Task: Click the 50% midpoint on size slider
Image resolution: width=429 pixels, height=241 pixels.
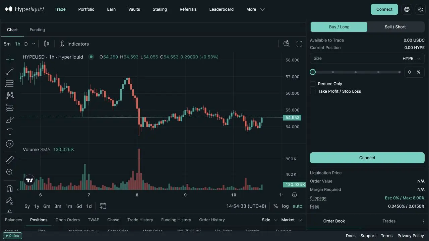Action: coord(356,72)
